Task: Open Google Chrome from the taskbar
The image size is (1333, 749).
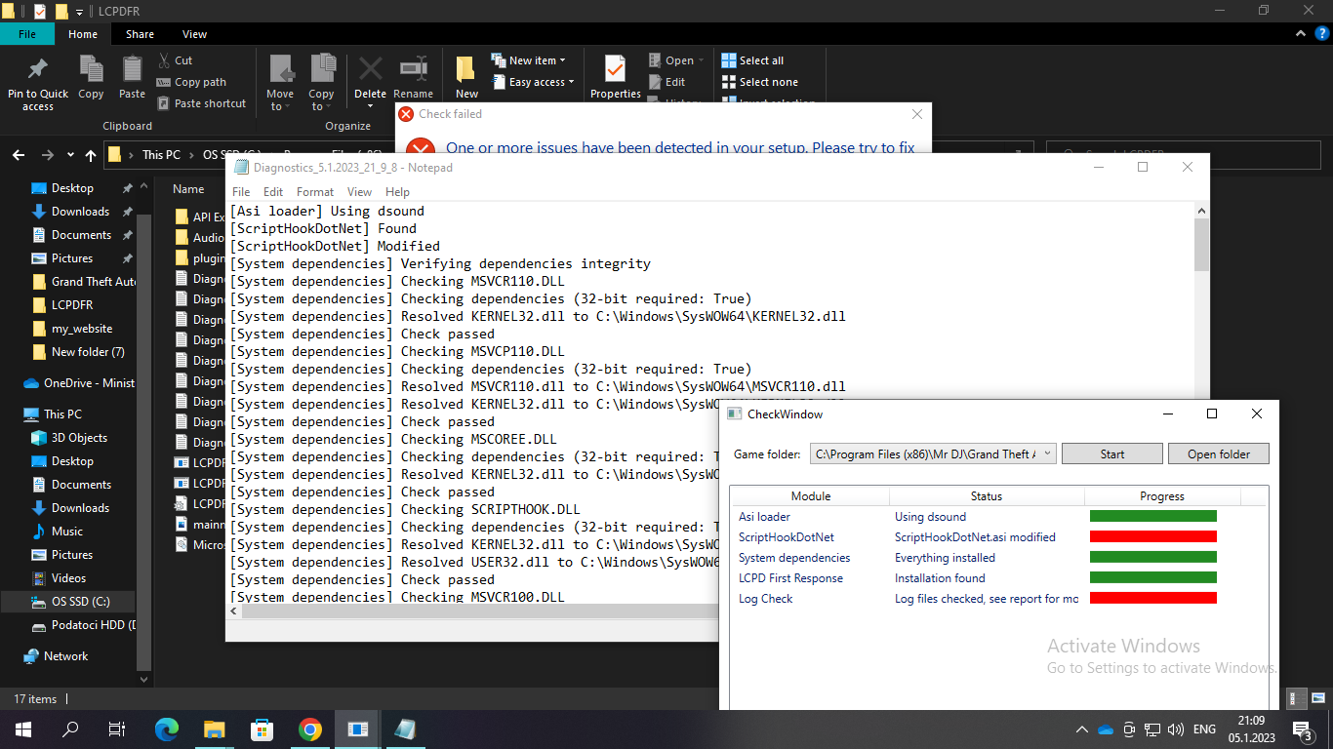Action: point(310,729)
